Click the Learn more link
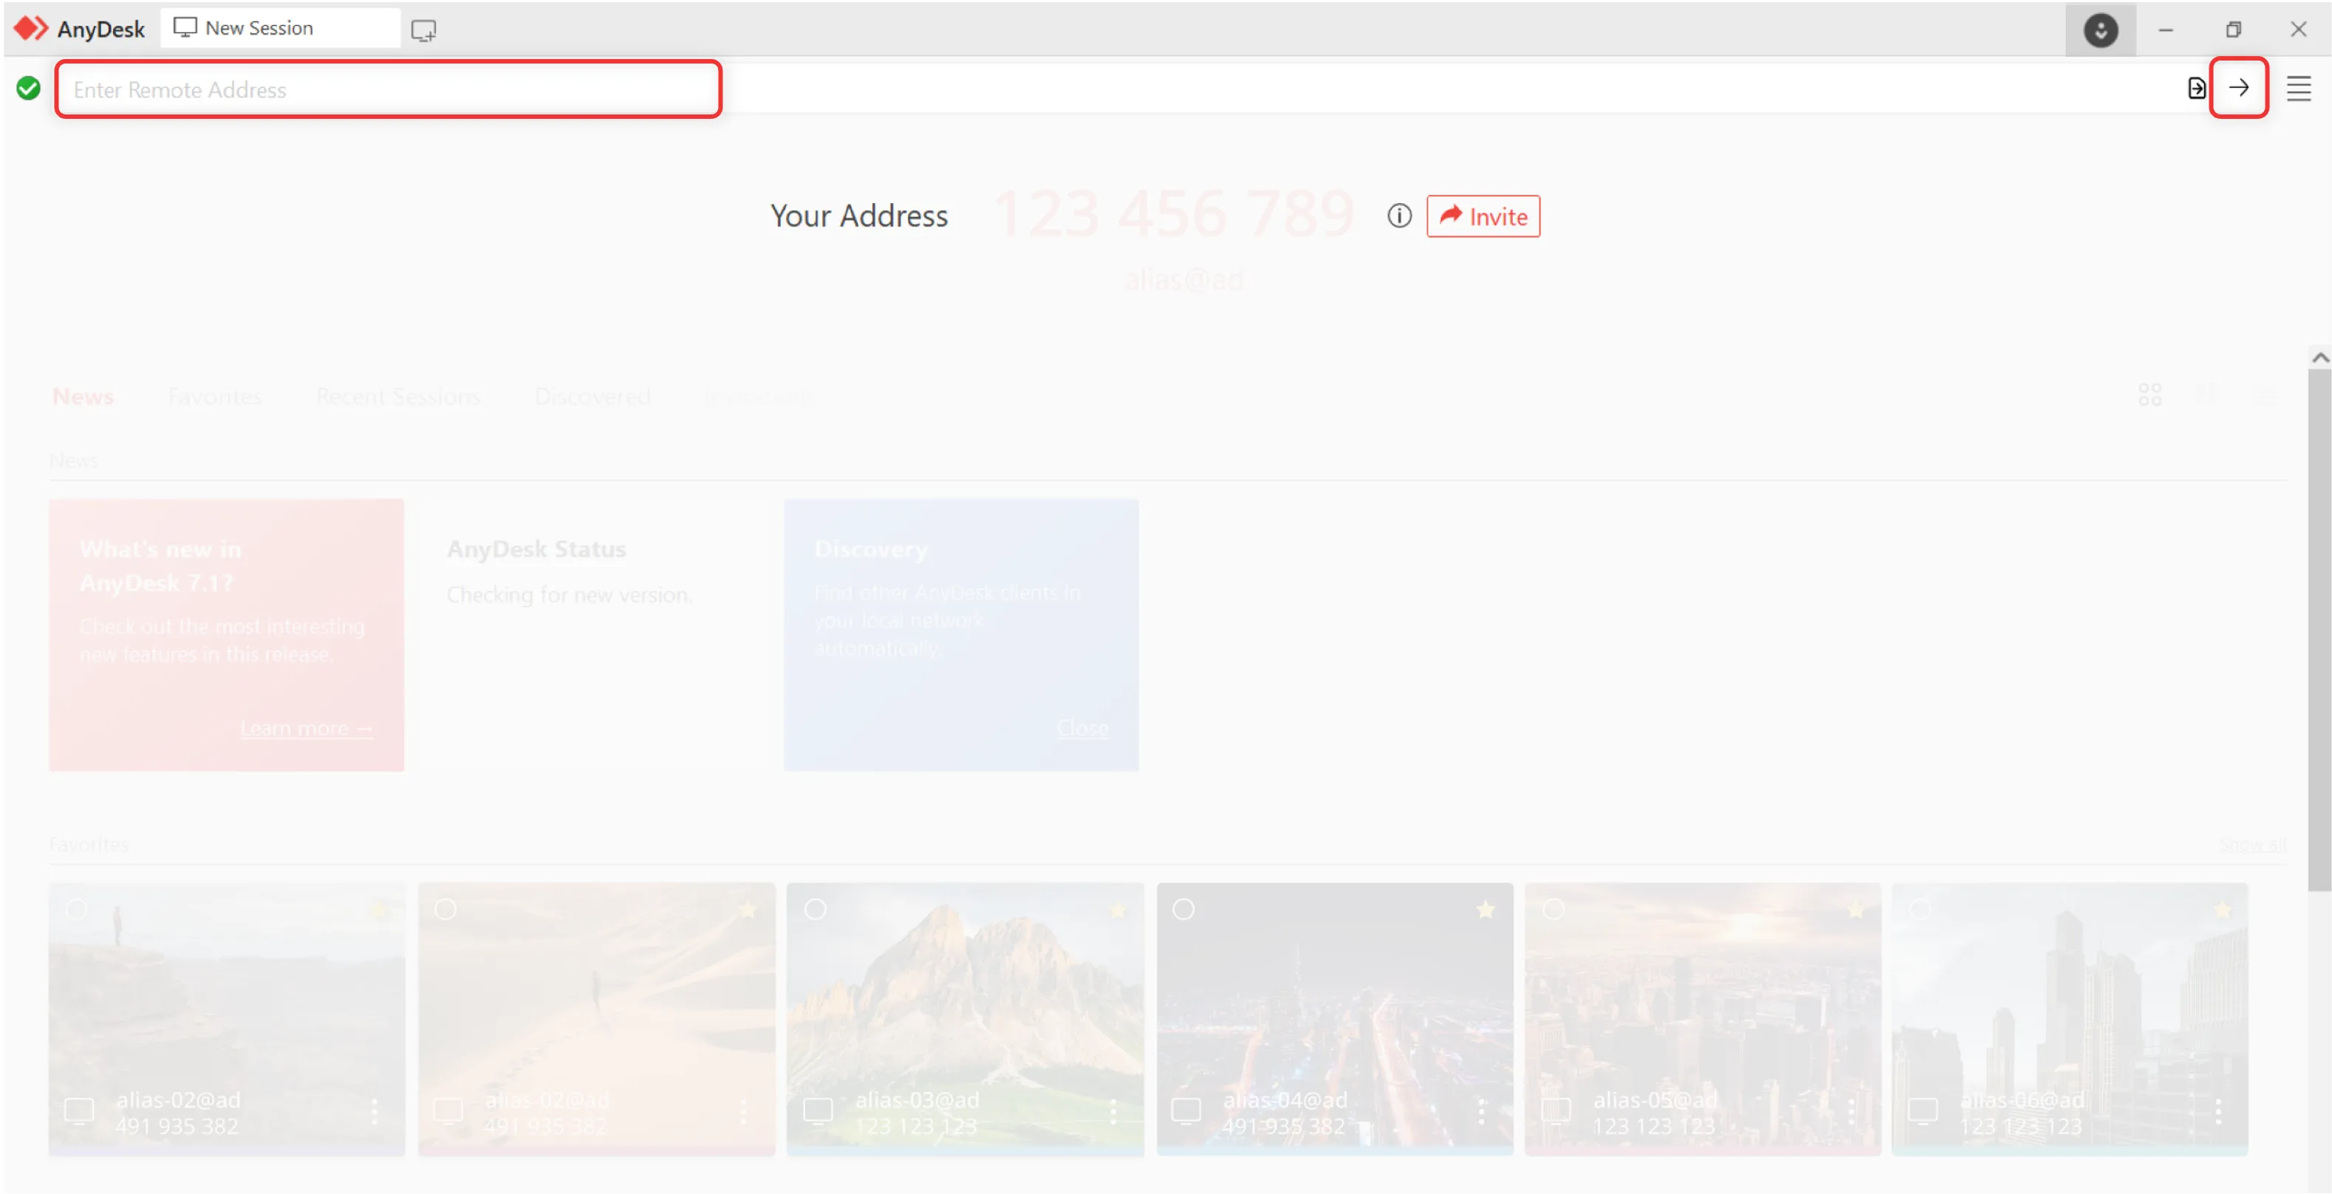 click(x=306, y=728)
